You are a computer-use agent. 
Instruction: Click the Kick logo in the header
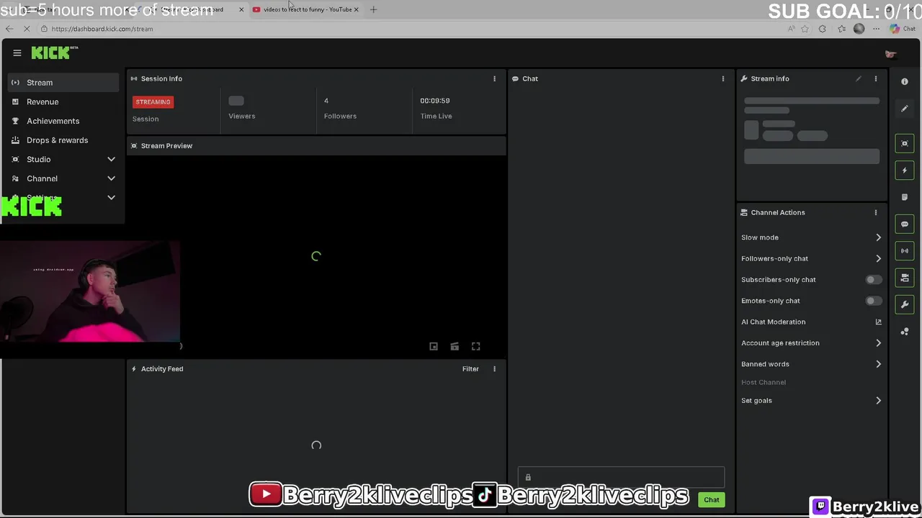54,53
